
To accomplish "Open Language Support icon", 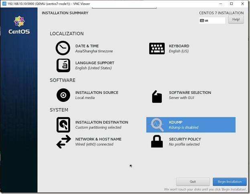I will click(x=63, y=65).
